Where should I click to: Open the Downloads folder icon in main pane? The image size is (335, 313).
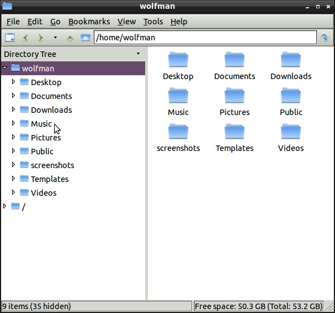click(291, 60)
